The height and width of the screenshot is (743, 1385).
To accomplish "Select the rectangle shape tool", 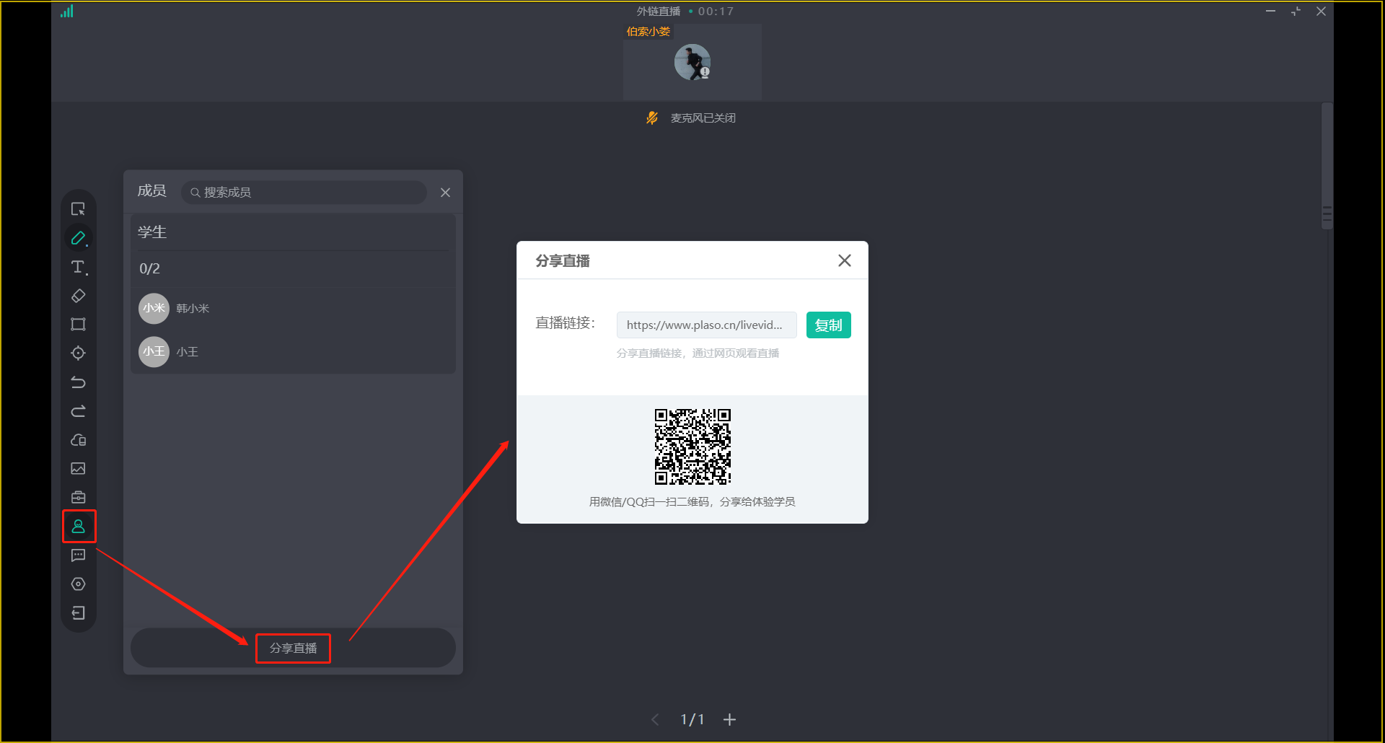I will click(78, 325).
